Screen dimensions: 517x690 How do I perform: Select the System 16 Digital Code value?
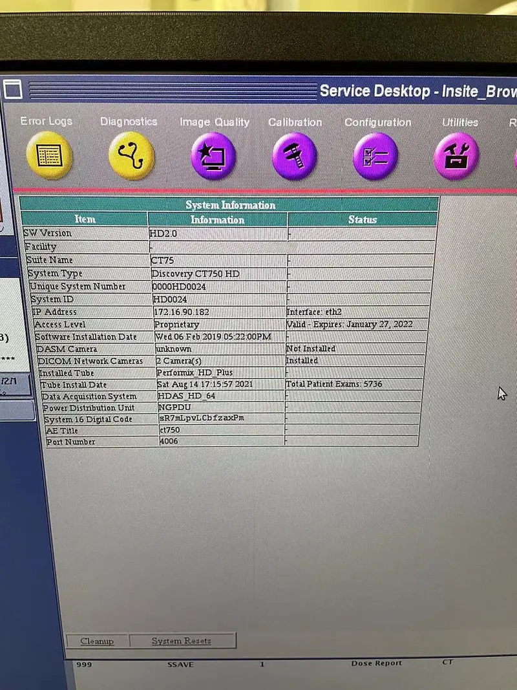pos(202,418)
